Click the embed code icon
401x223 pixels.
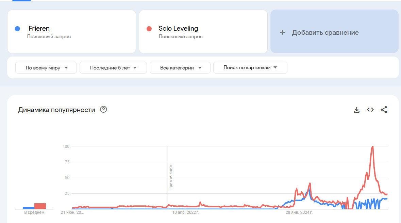tap(370, 110)
